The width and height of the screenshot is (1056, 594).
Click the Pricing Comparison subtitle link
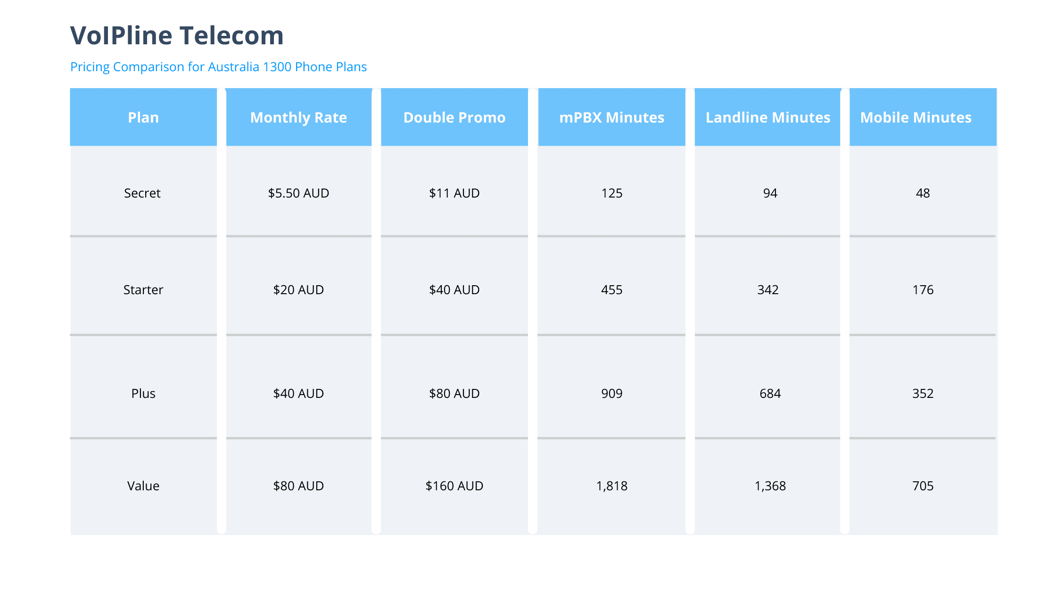(x=218, y=67)
